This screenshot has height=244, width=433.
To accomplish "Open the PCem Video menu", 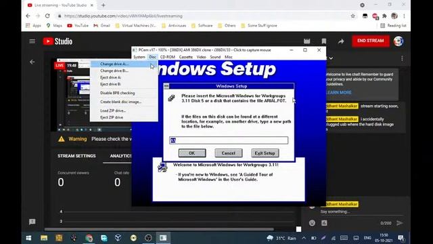I will tap(201, 57).
